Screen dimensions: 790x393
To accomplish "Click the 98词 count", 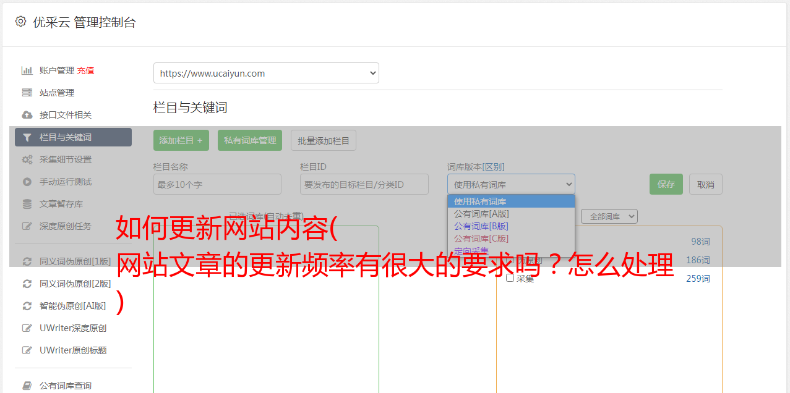I will [x=700, y=242].
